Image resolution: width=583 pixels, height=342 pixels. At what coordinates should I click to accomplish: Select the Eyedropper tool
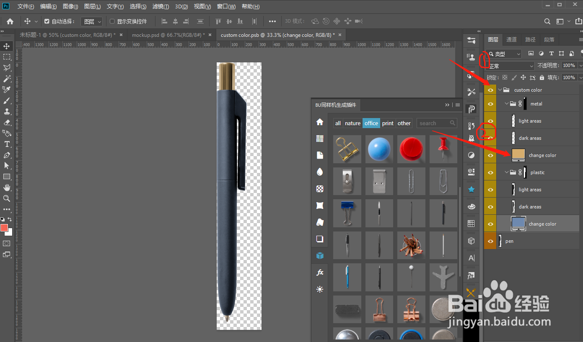[7, 90]
